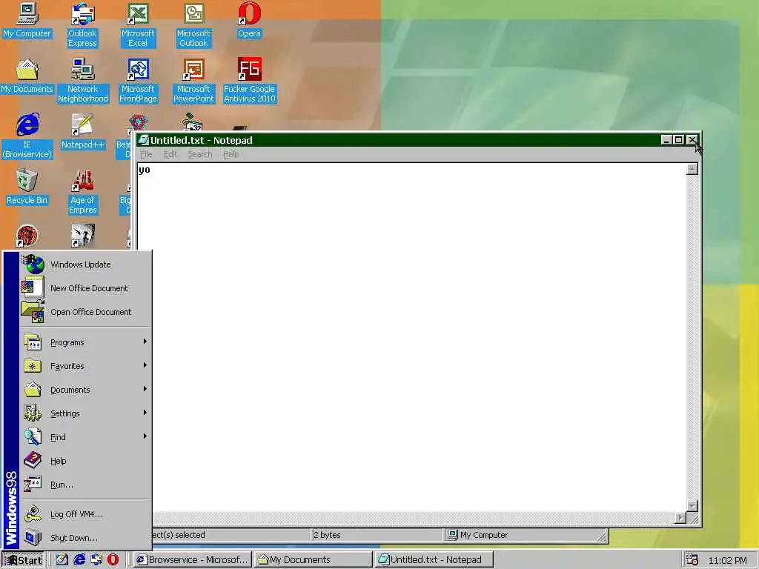Select the Antivirus 2010 FG desktop icon
This screenshot has height=569, width=759.
[249, 81]
